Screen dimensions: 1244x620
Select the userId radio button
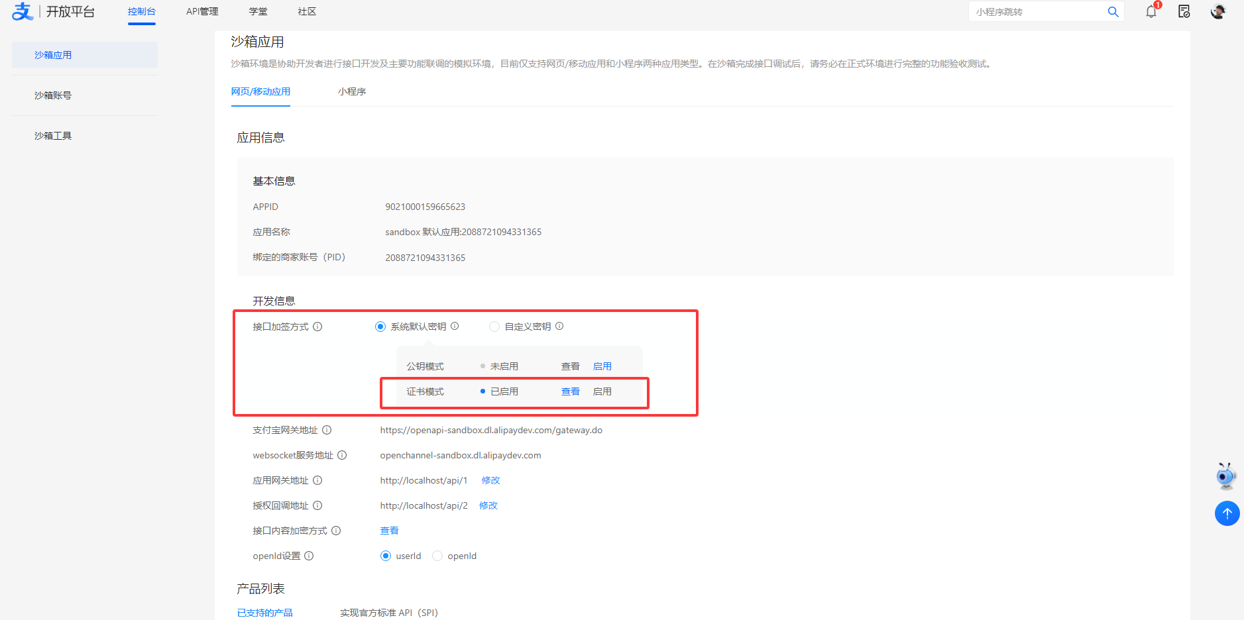click(x=386, y=556)
